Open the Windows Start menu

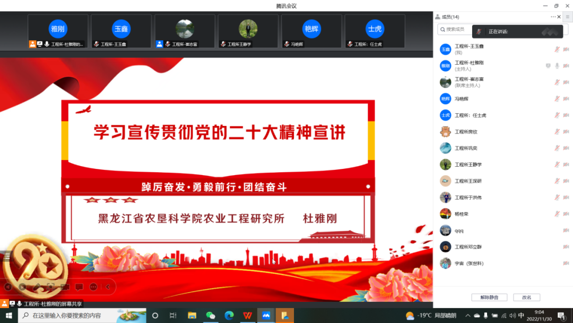(8, 316)
